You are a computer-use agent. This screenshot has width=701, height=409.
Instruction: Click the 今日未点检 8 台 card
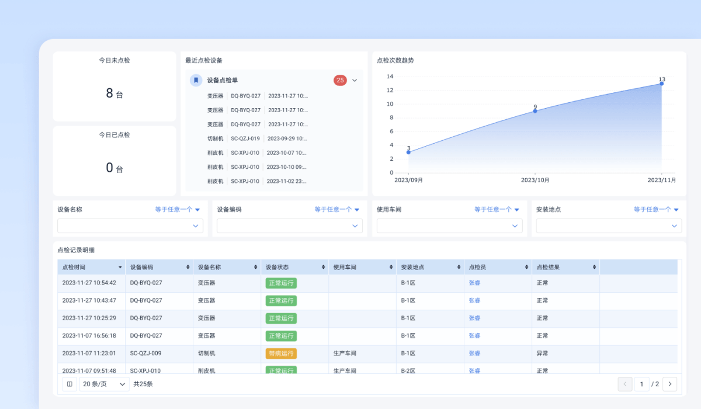114,86
